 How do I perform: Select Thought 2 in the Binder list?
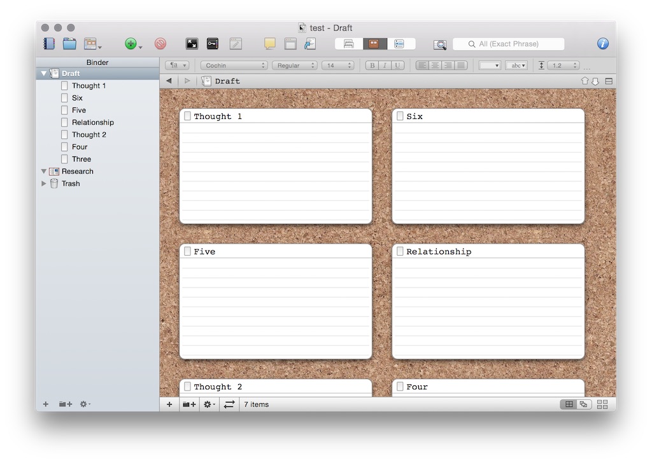tap(89, 135)
